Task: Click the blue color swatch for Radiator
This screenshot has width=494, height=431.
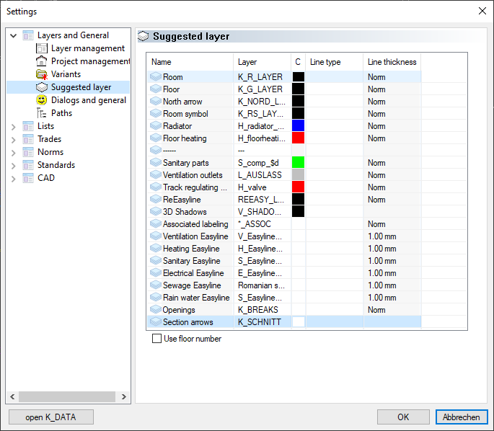Action: pyautogui.click(x=298, y=126)
